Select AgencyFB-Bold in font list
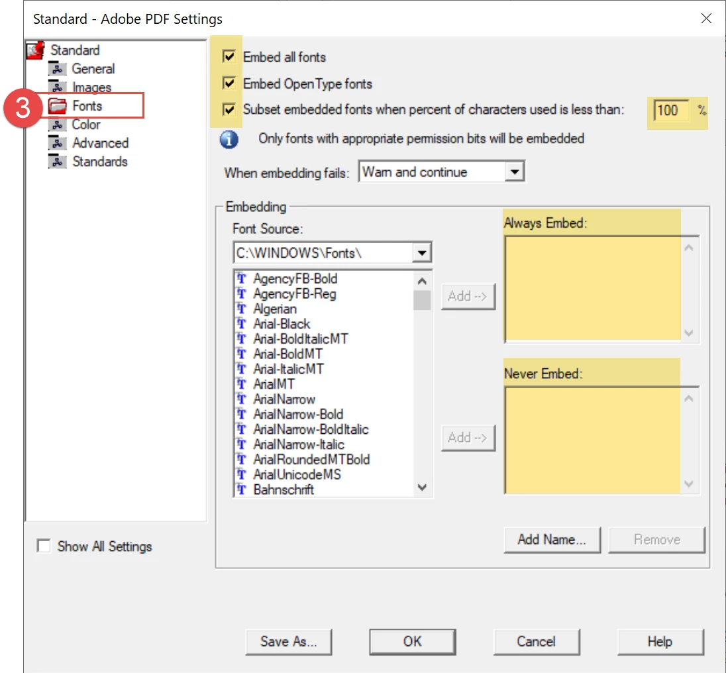 click(295, 279)
